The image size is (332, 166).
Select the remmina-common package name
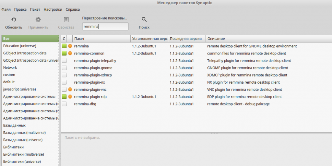(x=89, y=53)
